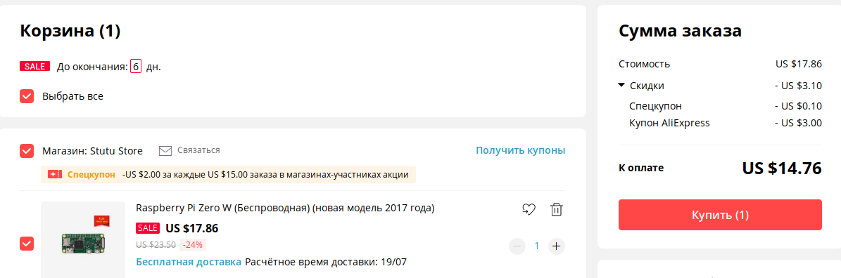Click the orange Спецкупон coupon icon
Image resolution: width=841 pixels, height=278 pixels.
point(55,175)
